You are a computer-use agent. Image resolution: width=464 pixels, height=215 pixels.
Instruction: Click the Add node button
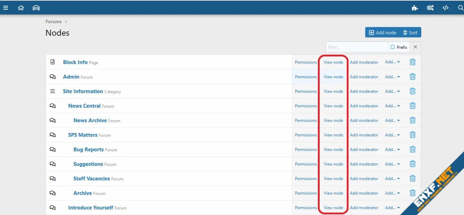click(382, 33)
